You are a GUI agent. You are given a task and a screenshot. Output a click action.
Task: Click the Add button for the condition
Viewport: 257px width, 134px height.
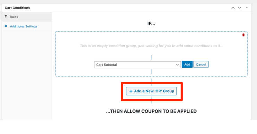[187, 65]
